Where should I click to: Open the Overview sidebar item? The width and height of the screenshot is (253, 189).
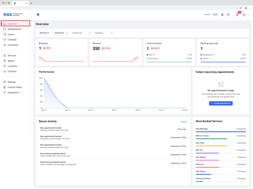[15, 23]
